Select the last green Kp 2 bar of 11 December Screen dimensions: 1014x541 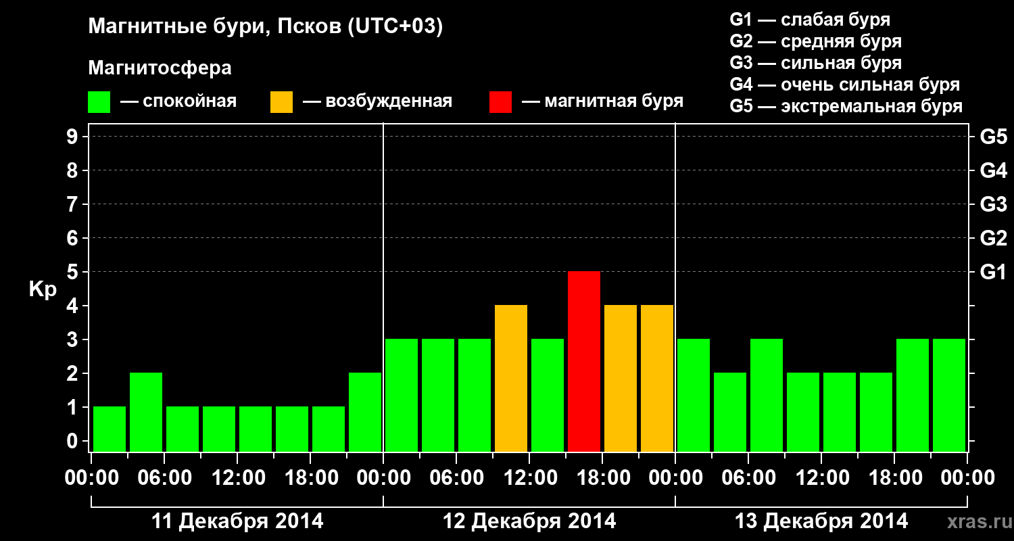[x=365, y=412]
